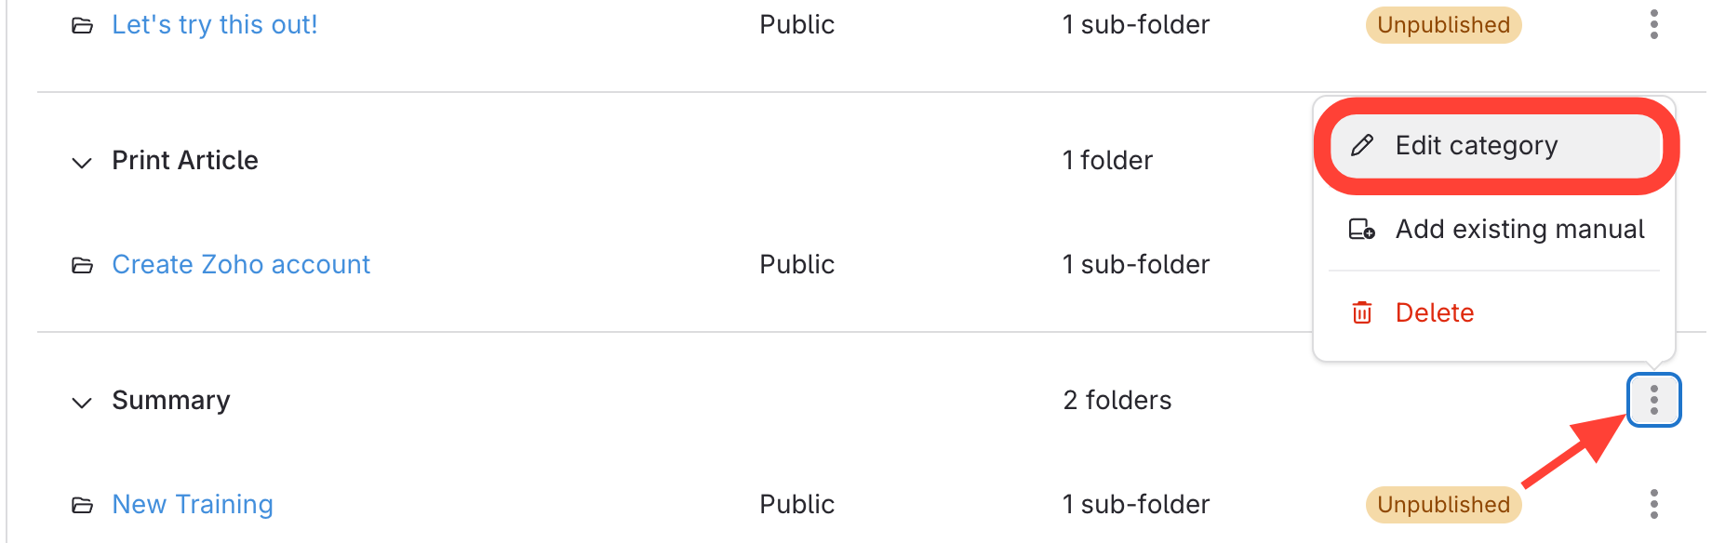Click the Public label for Create Zoho account
This screenshot has height=543, width=1712.
[x=796, y=265]
